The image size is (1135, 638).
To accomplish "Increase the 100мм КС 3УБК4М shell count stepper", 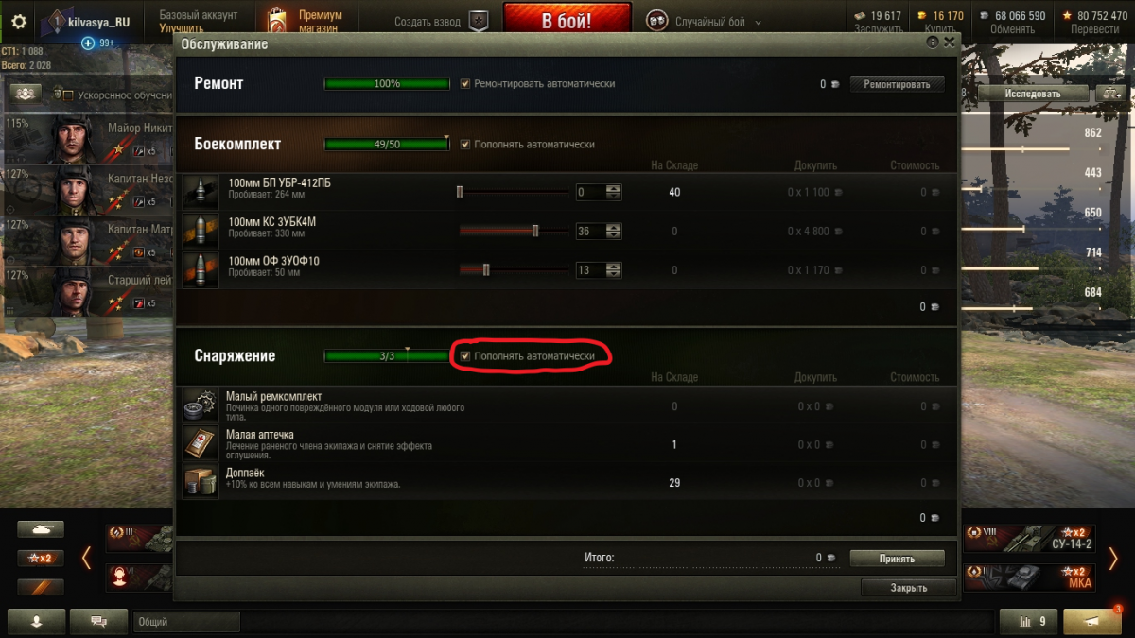I will 614,227.
